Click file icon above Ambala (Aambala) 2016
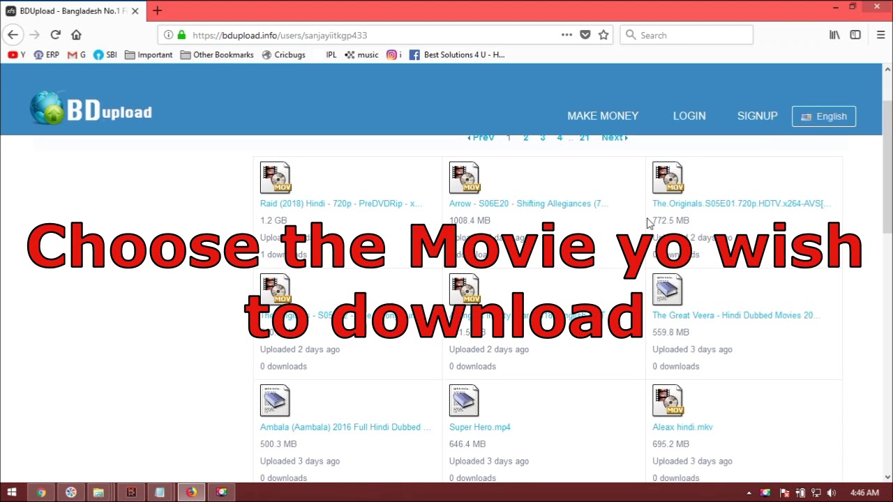This screenshot has width=893, height=502. point(275,401)
